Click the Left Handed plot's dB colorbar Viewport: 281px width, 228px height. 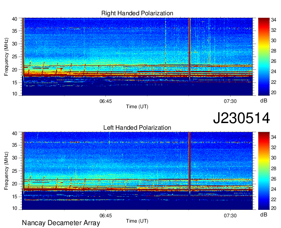(264, 171)
